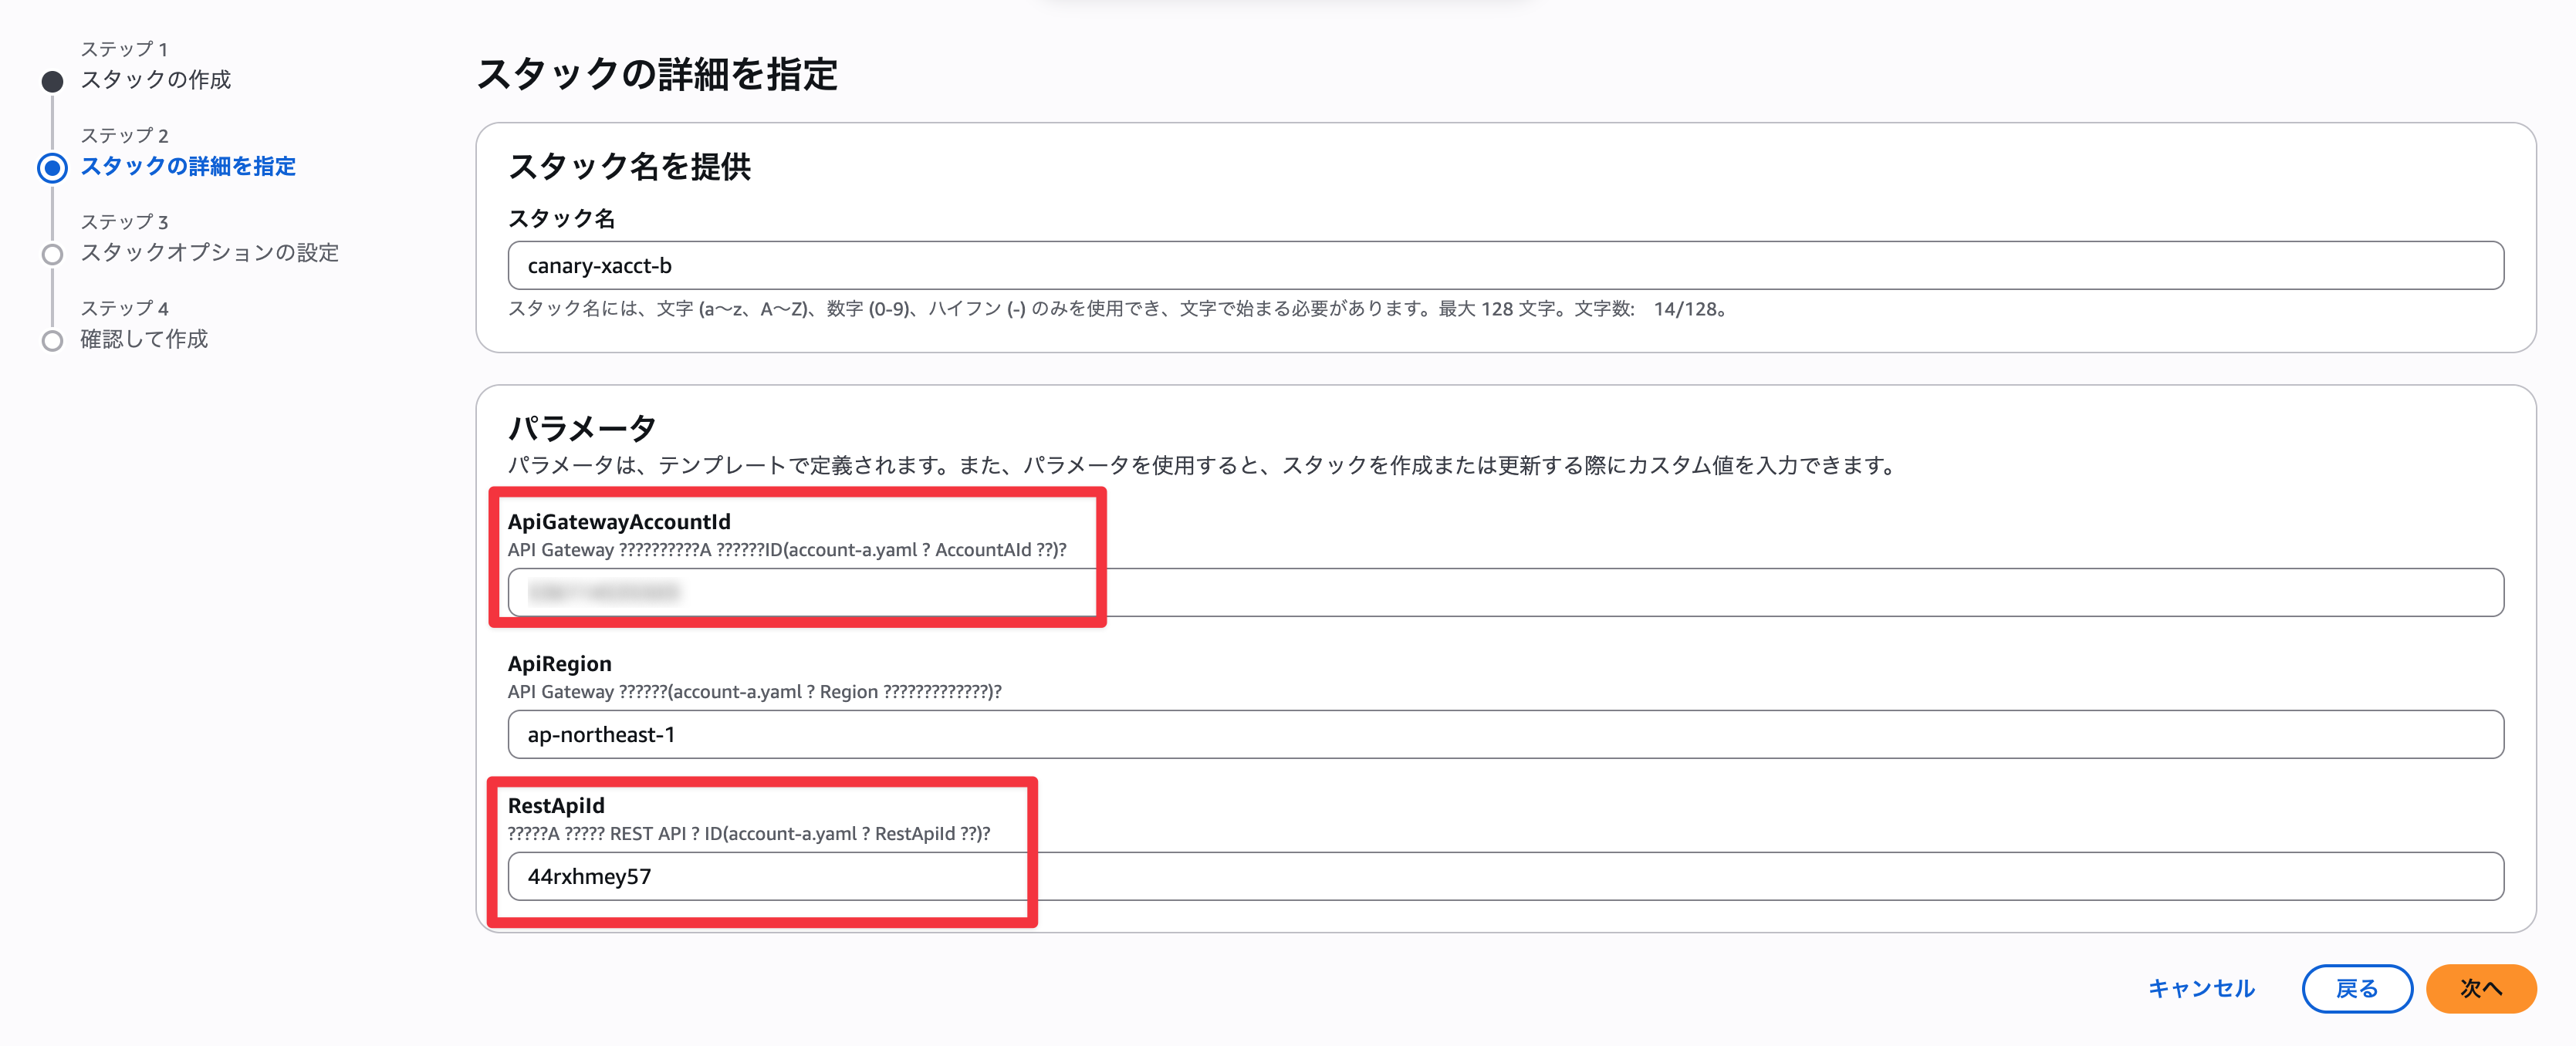Click the RestApiId input field

click(1505, 876)
